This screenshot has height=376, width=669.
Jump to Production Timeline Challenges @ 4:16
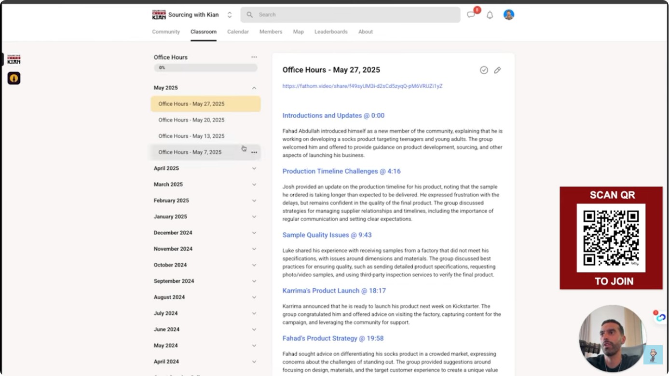341,171
